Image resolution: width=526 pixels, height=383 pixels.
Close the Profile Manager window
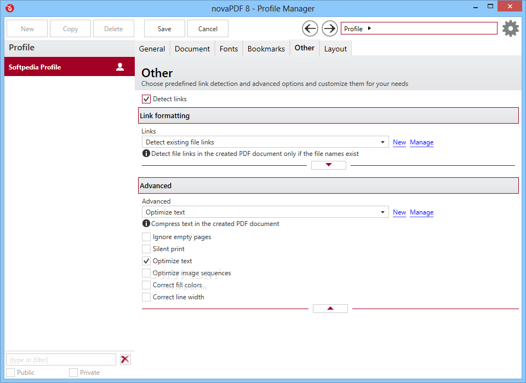[510, 7]
